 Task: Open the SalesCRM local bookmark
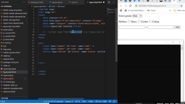[135, 10]
